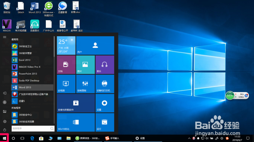Screen dimensions: 254x142
Task: Click the power icon in start sidebar
Action: (x=5, y=130)
